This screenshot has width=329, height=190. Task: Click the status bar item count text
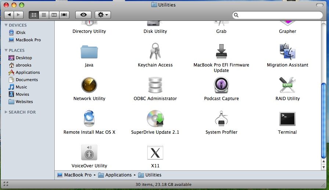[163, 185]
